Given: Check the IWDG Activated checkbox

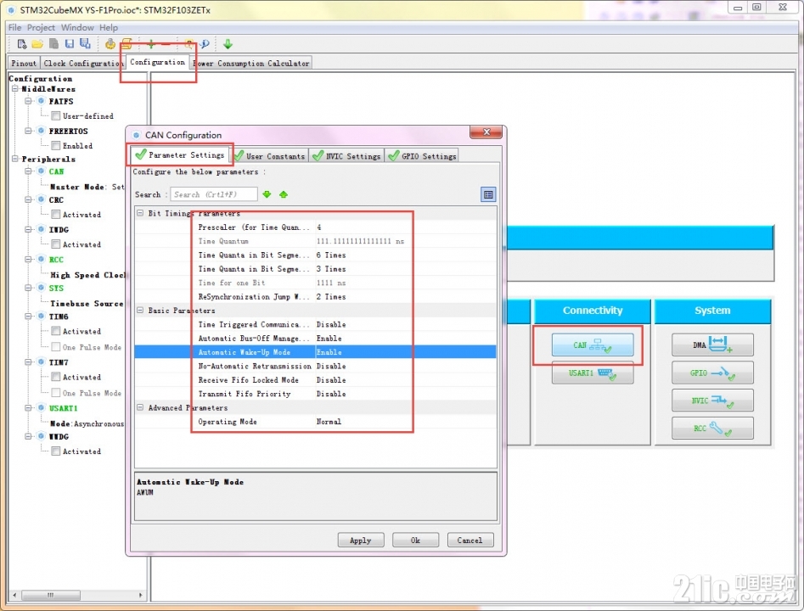Looking at the screenshot, I should (56, 244).
